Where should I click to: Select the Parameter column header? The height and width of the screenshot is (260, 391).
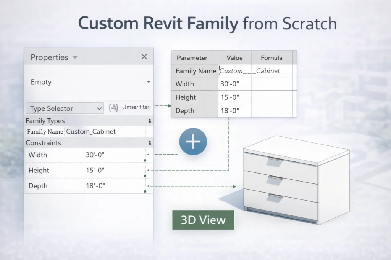pos(194,57)
